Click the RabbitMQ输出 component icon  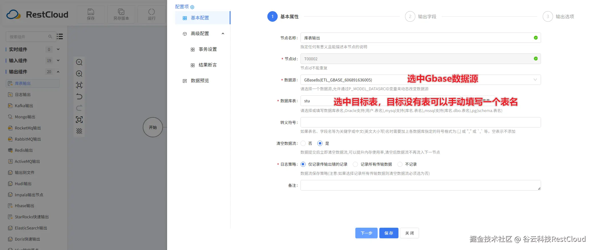tap(10, 139)
